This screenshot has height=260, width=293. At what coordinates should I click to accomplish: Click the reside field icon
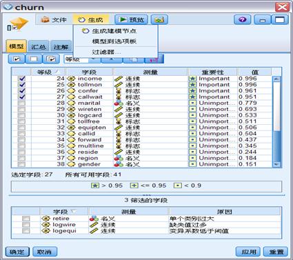[x=71, y=152]
